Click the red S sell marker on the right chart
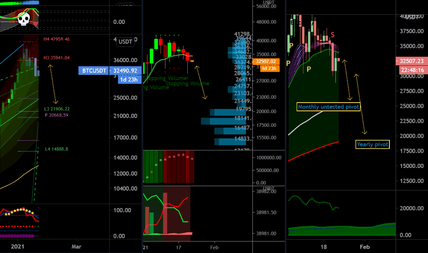 [x=332, y=35]
